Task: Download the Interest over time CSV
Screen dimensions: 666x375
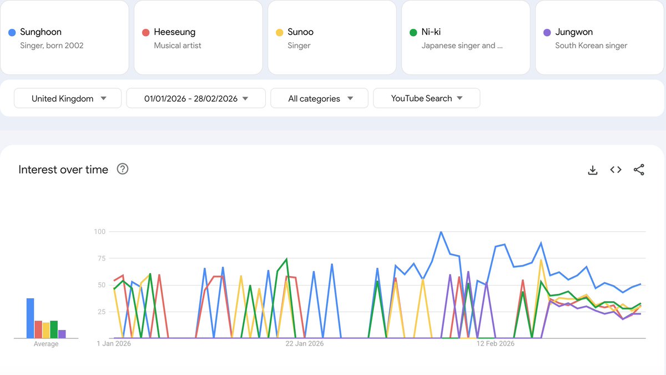Action: pos(593,170)
